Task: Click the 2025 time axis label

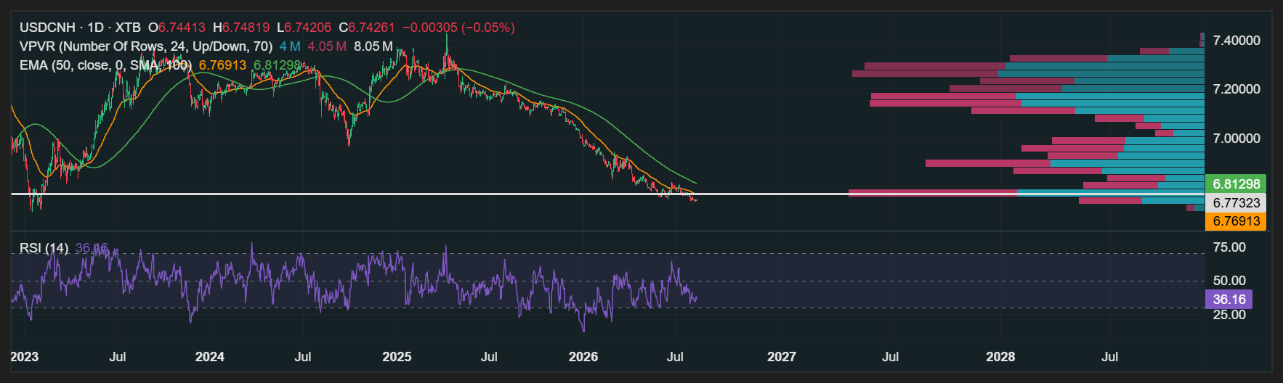Action: [397, 357]
